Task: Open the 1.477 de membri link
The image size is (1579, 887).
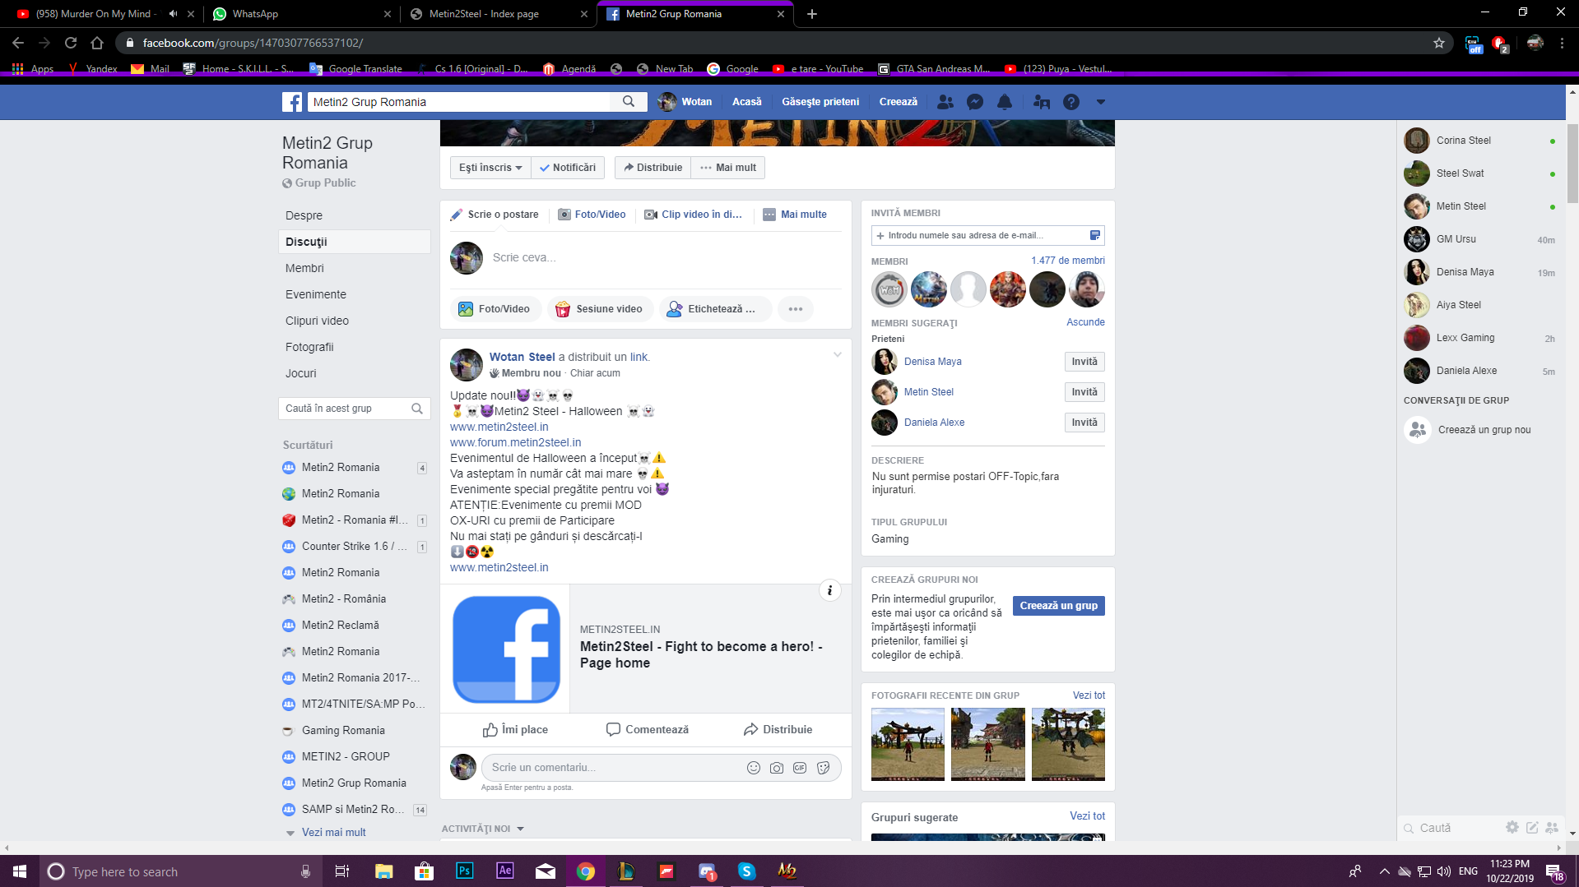Action: 1068,261
